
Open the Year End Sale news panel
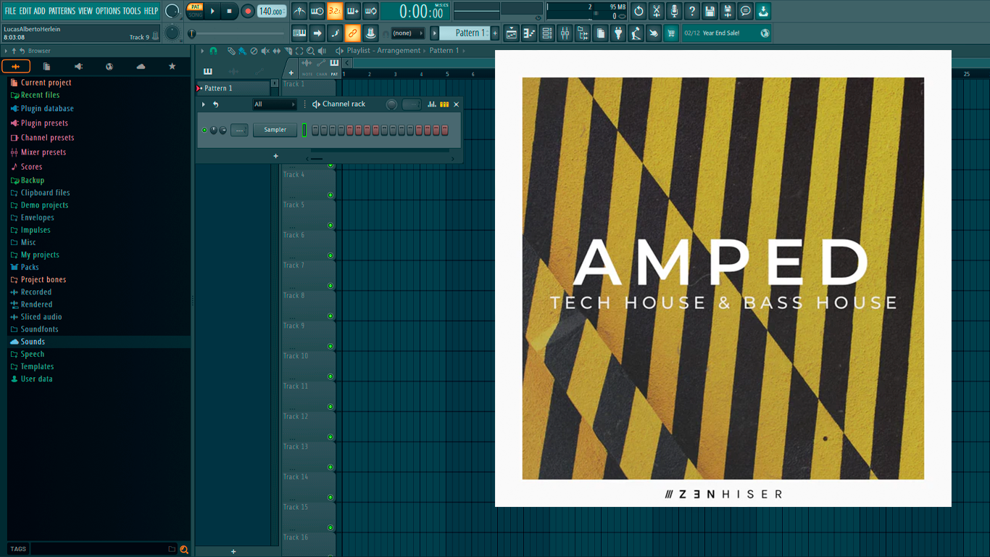(726, 33)
